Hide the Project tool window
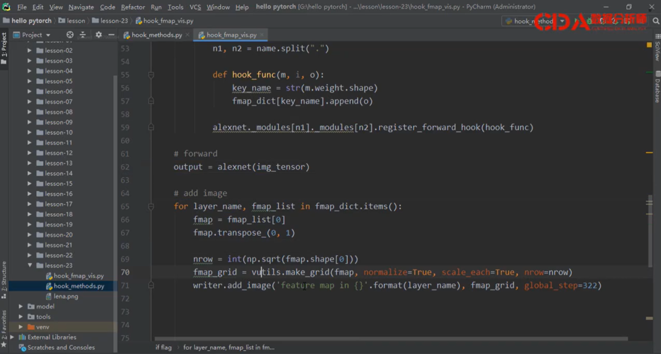The image size is (661, 354). pos(111,35)
